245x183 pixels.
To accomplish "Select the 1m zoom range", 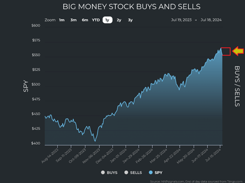I will click(x=62, y=20).
